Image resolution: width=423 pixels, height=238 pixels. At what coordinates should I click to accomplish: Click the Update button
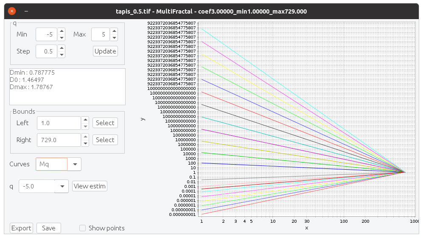105,51
